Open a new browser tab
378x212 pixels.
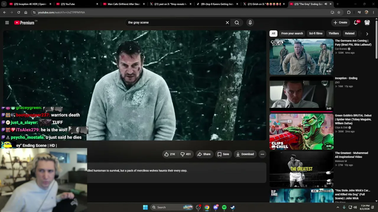[x=338, y=4]
